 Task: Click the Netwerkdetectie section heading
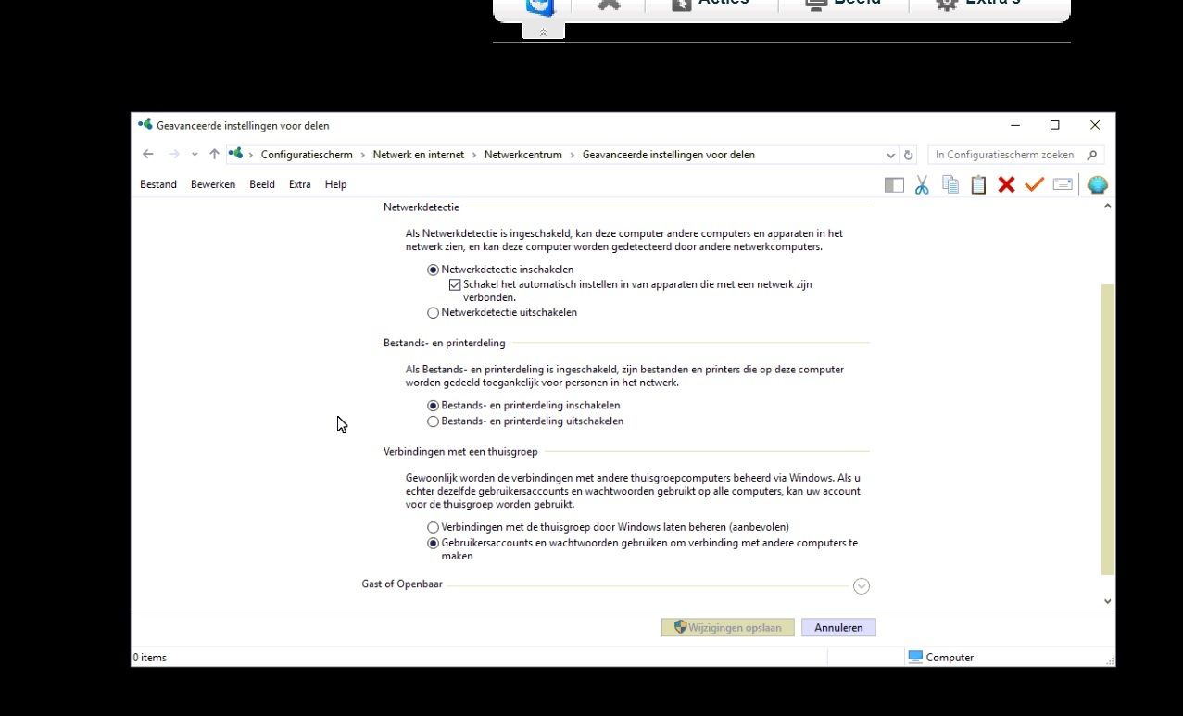click(422, 207)
